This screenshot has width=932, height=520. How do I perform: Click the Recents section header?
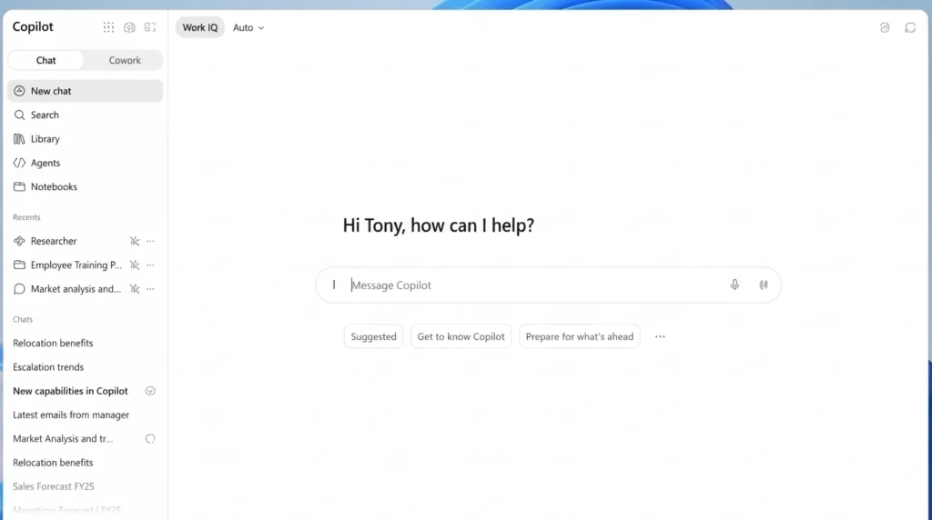coord(26,217)
